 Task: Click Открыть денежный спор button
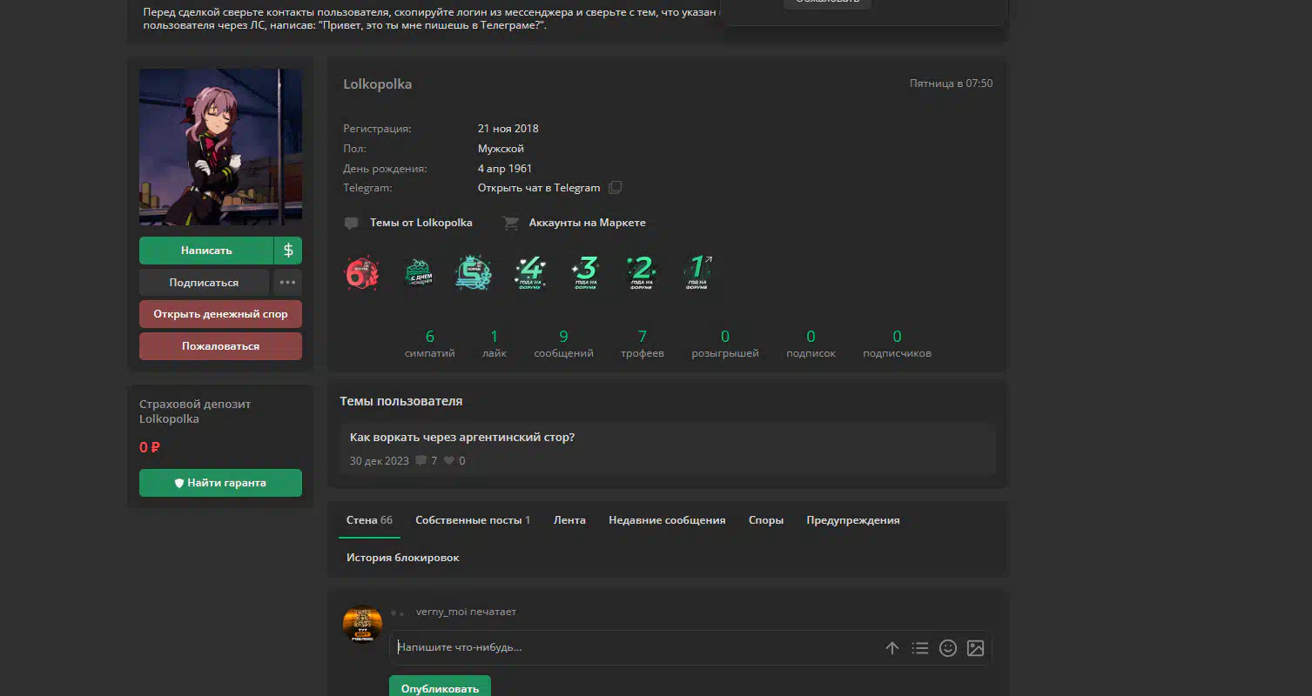point(220,314)
